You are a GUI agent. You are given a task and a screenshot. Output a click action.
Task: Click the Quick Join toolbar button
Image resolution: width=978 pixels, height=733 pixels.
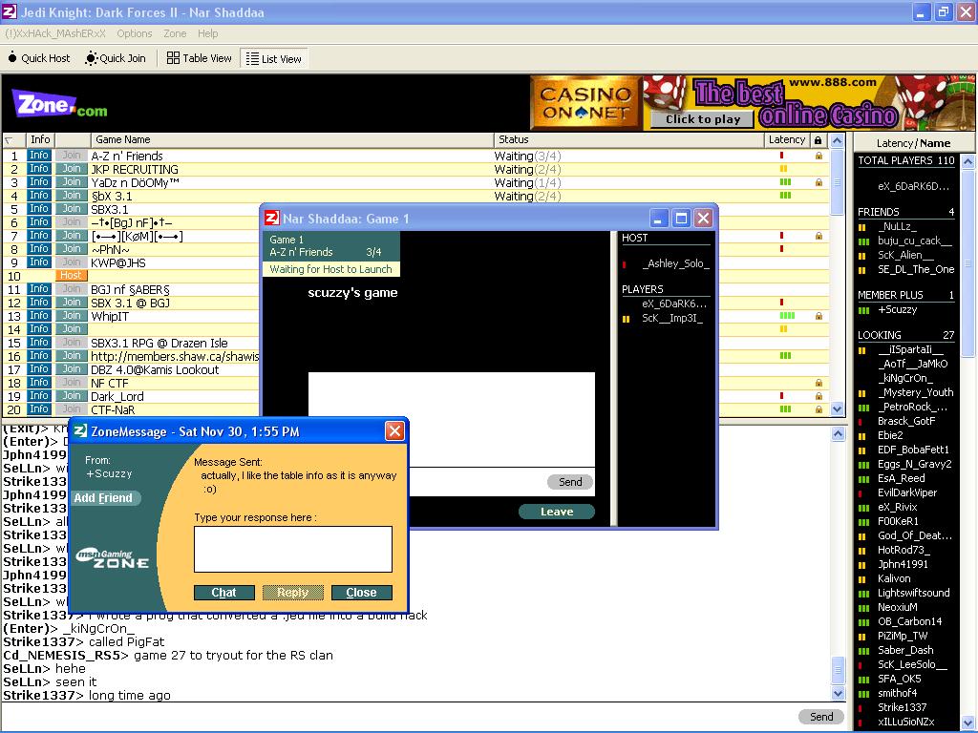coord(116,58)
